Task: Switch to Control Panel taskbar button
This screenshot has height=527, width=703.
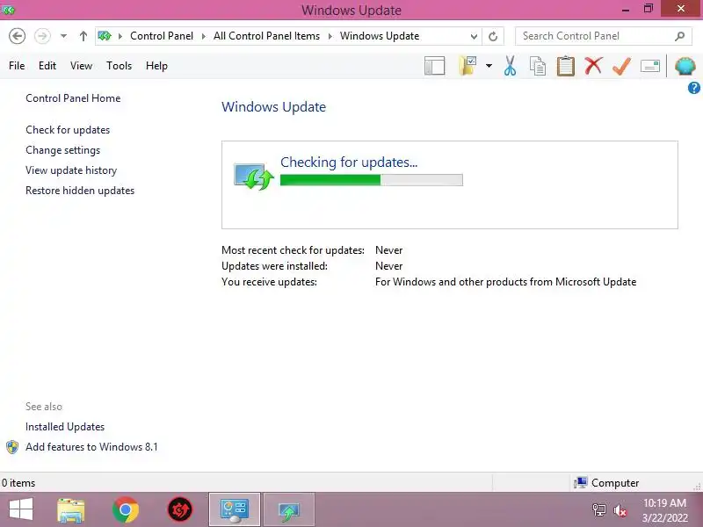Action: 234,510
